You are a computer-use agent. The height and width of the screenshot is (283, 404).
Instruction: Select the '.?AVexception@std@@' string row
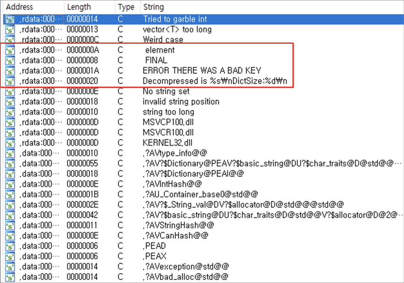point(185,266)
